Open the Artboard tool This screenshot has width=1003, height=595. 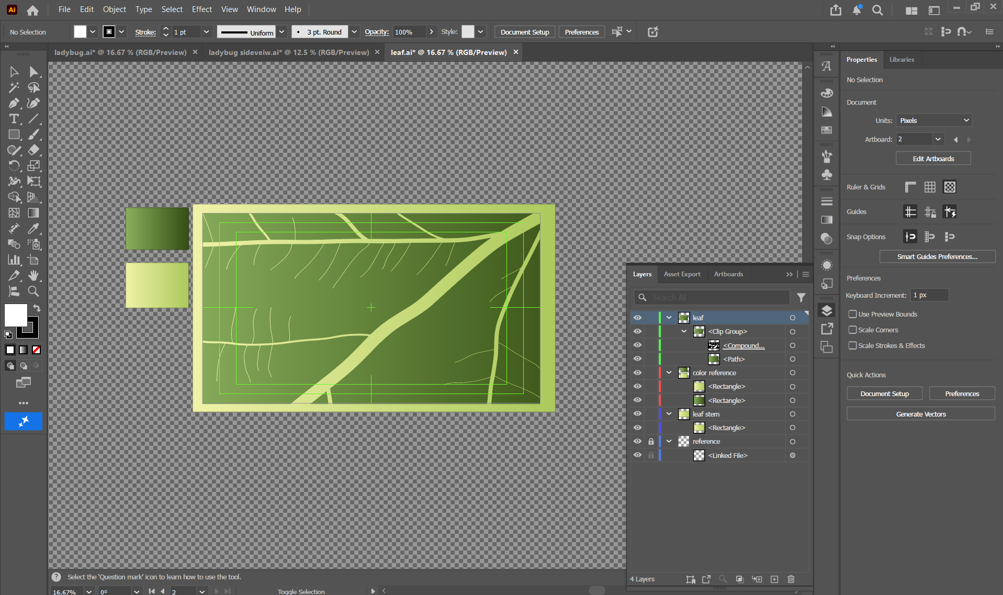tap(33, 260)
